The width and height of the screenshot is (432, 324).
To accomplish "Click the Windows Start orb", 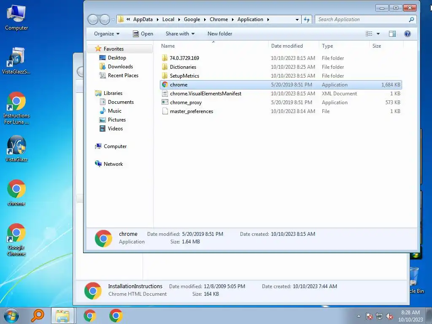I will point(11,316).
